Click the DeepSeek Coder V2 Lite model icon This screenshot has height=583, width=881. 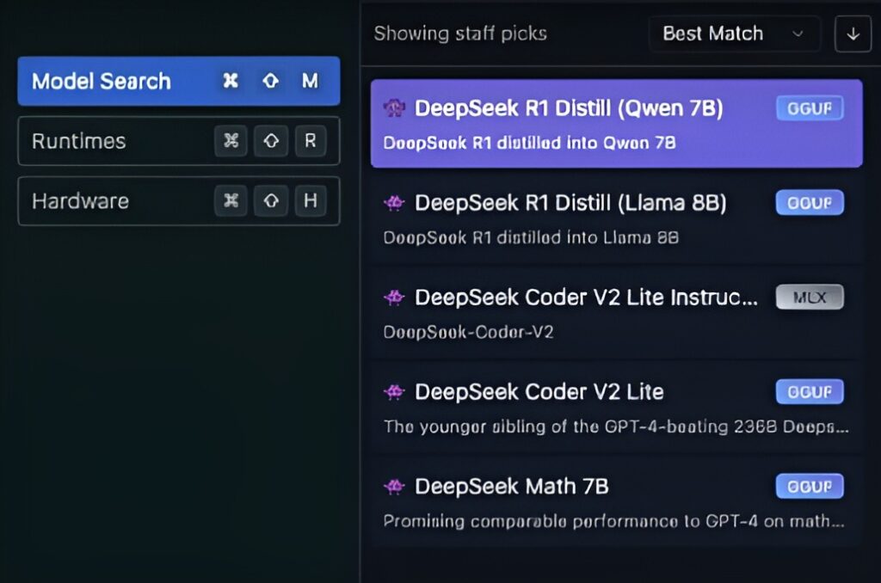coord(394,392)
